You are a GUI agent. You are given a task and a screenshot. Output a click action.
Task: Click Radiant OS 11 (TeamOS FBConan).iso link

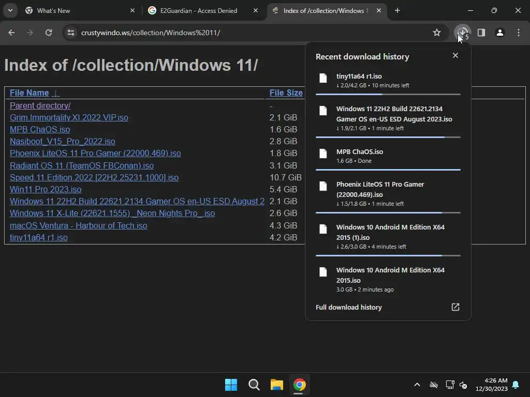tap(82, 165)
